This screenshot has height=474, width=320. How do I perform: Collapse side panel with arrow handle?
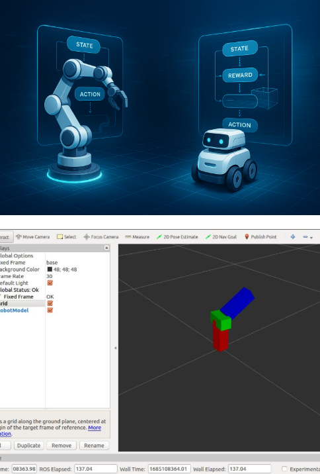pos(115,348)
